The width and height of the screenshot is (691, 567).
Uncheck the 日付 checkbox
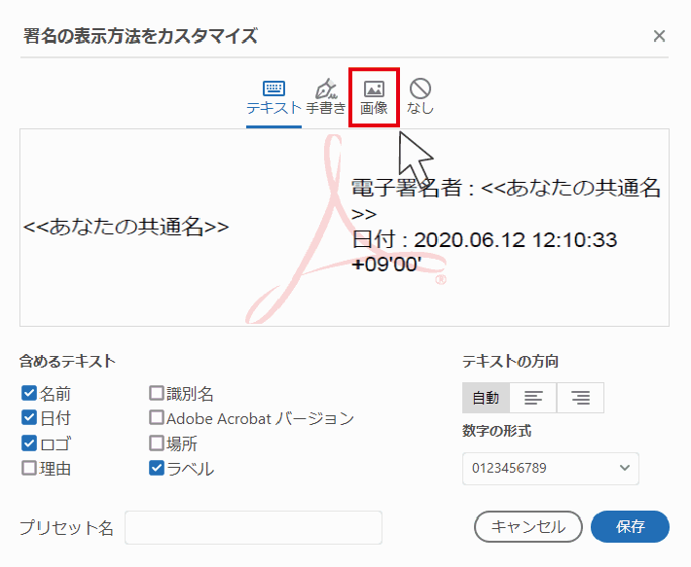(29, 418)
